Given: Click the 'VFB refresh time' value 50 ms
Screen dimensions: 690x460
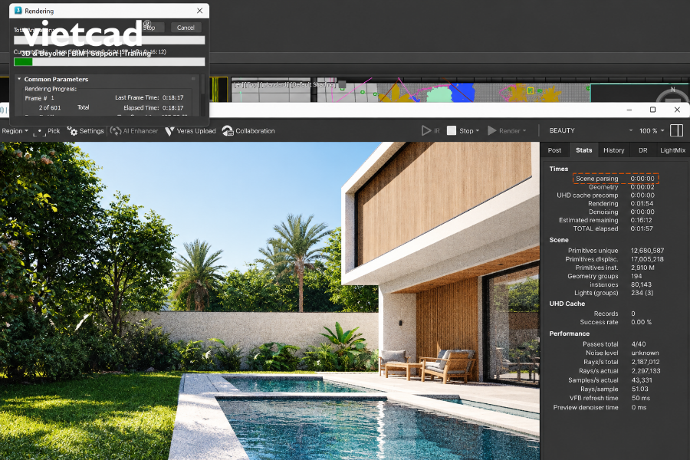Looking at the screenshot, I should click(x=641, y=398).
